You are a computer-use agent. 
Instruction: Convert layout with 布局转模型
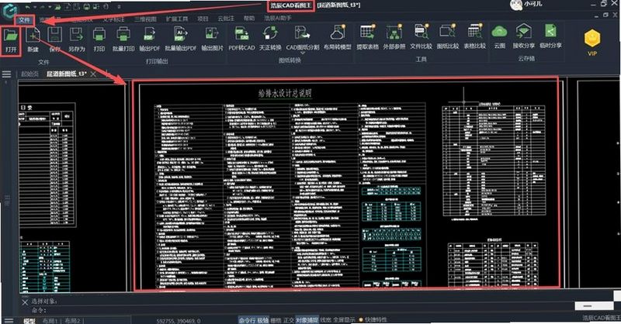338,39
